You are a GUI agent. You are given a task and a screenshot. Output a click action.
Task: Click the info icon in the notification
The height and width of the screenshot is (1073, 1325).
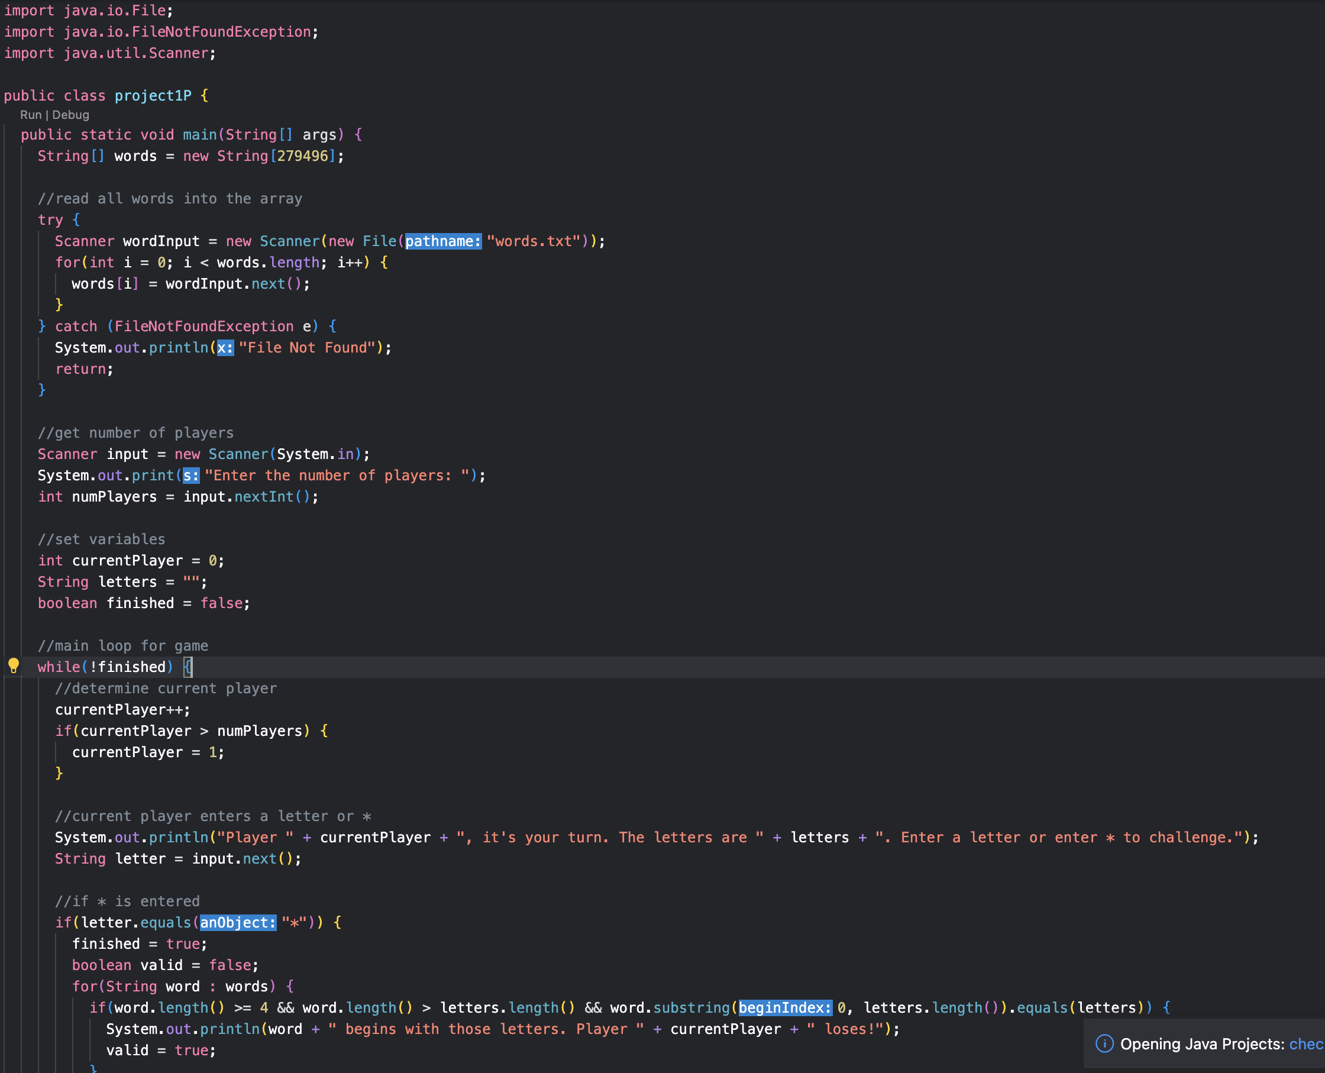[x=1104, y=1044]
